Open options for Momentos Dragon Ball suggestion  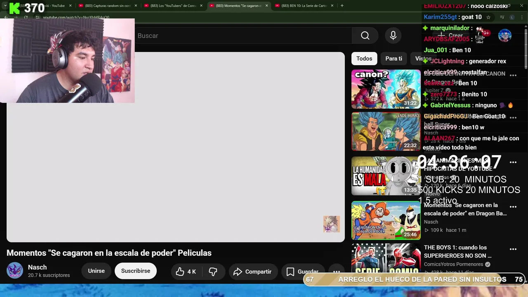tap(513, 207)
